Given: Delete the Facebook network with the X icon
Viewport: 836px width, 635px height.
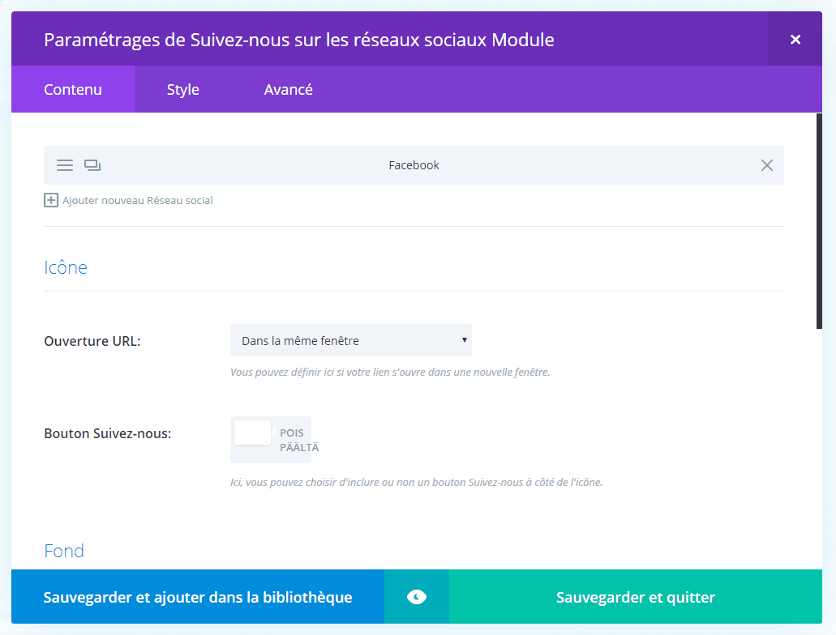Looking at the screenshot, I should tap(766, 164).
